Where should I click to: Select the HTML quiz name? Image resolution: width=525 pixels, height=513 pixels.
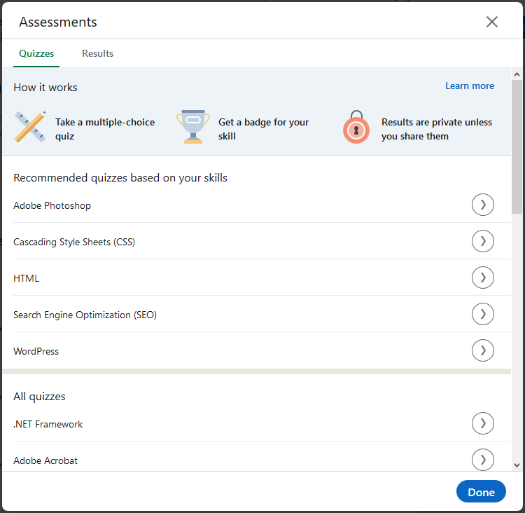click(x=27, y=278)
